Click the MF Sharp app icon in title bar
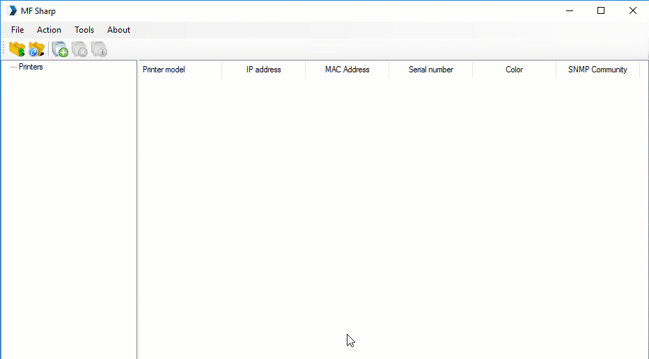This screenshot has width=649, height=359. pos(12,10)
